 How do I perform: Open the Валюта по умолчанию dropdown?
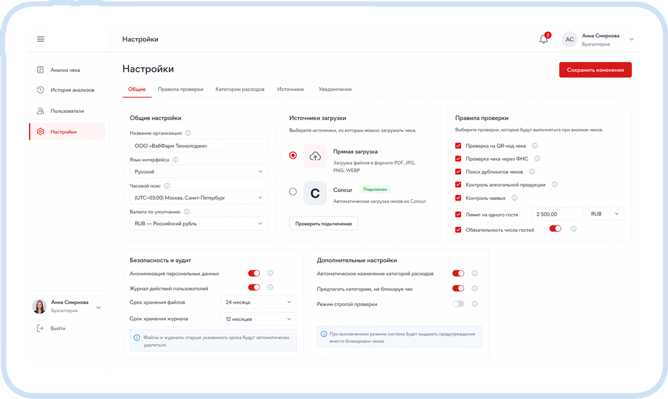(199, 223)
